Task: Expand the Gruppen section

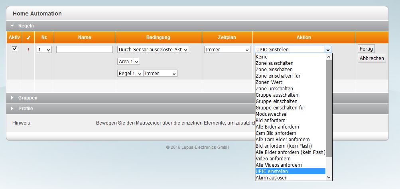Action: (12, 98)
